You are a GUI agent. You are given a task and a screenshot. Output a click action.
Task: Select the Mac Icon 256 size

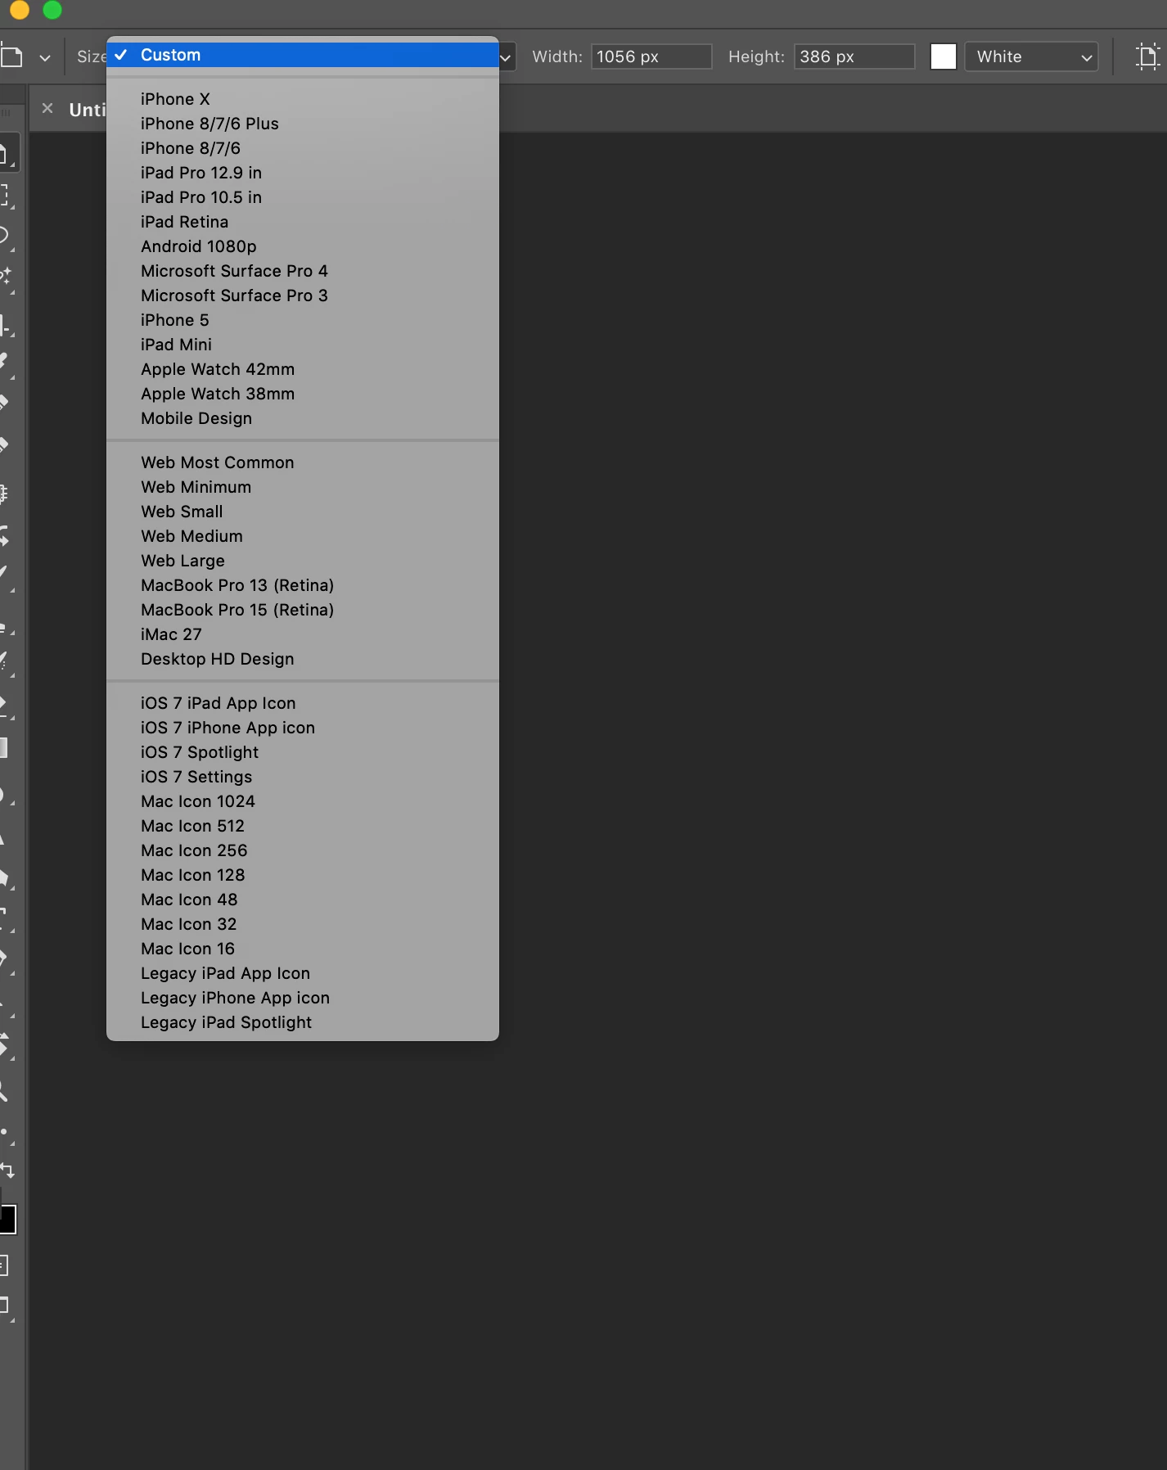coord(303,850)
